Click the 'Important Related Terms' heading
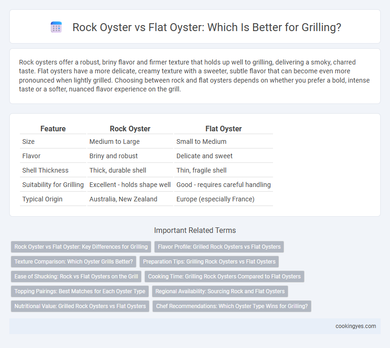 [x=195, y=231]
